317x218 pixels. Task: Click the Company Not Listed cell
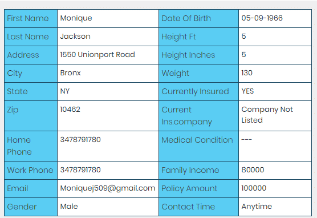(275, 116)
